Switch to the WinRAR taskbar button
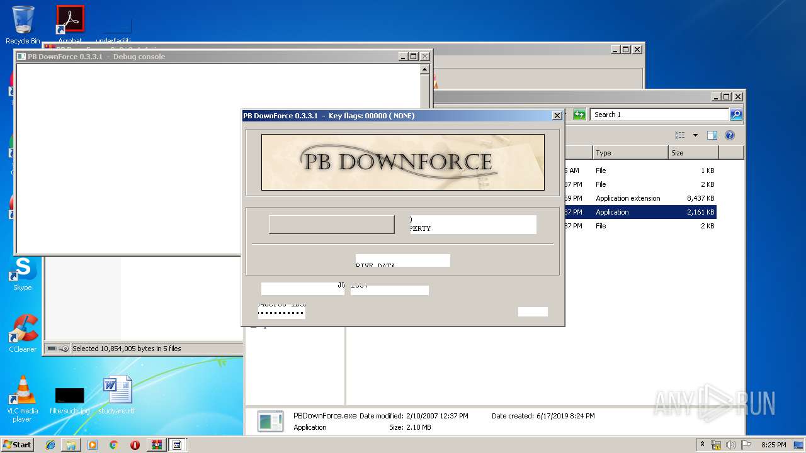 pos(156,445)
